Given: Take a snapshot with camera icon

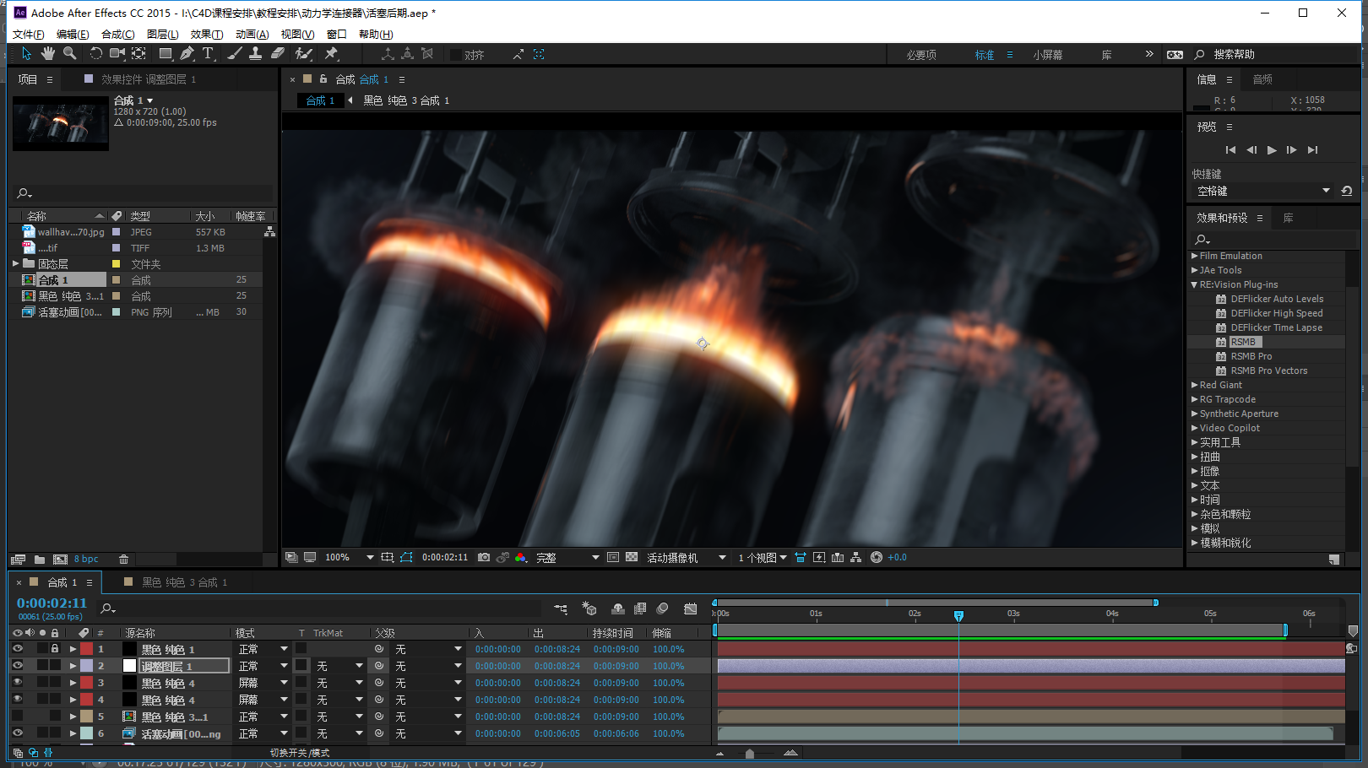Looking at the screenshot, I should pyautogui.click(x=484, y=558).
